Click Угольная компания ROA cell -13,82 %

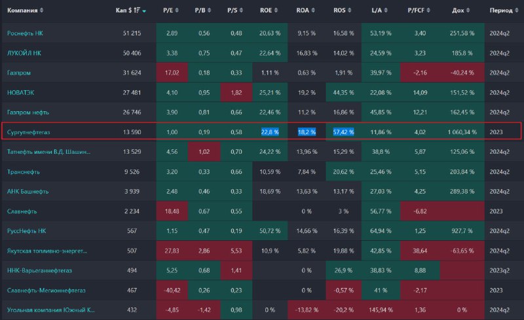tap(307, 310)
